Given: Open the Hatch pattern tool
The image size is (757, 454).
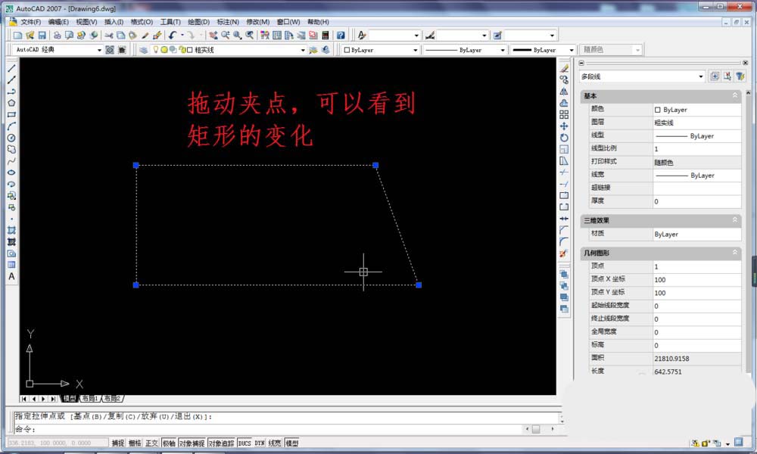Looking at the screenshot, I should tap(10, 230).
